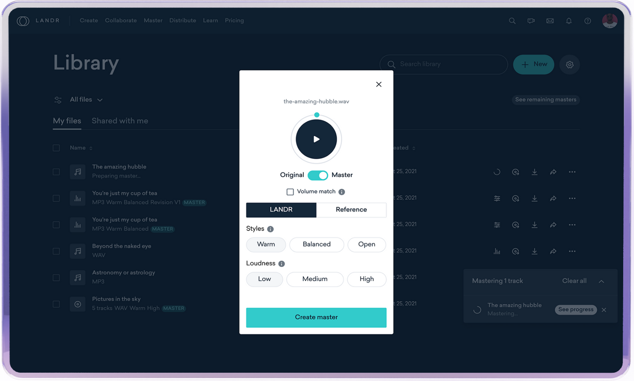The height and width of the screenshot is (381, 634).
Task: Click See progress button
Action: (x=576, y=310)
